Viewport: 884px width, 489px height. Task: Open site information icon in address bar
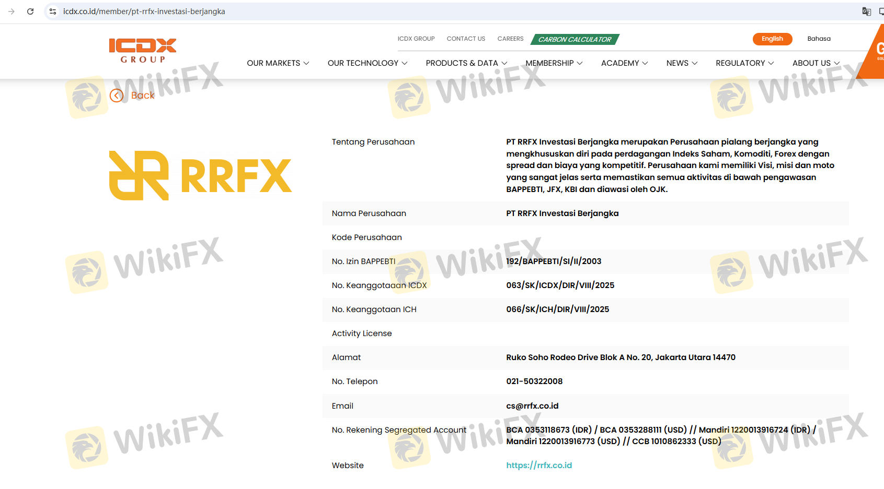(x=53, y=11)
